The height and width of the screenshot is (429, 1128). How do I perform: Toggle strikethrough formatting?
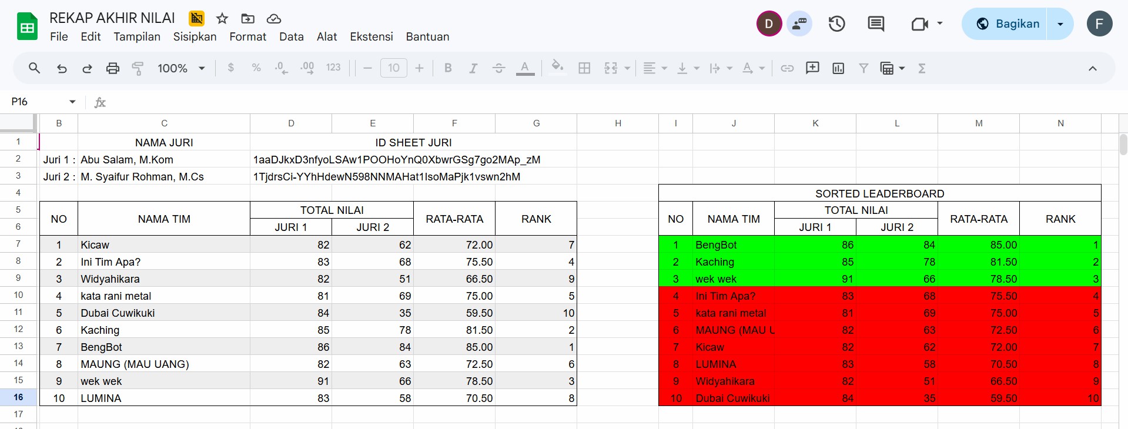click(498, 68)
